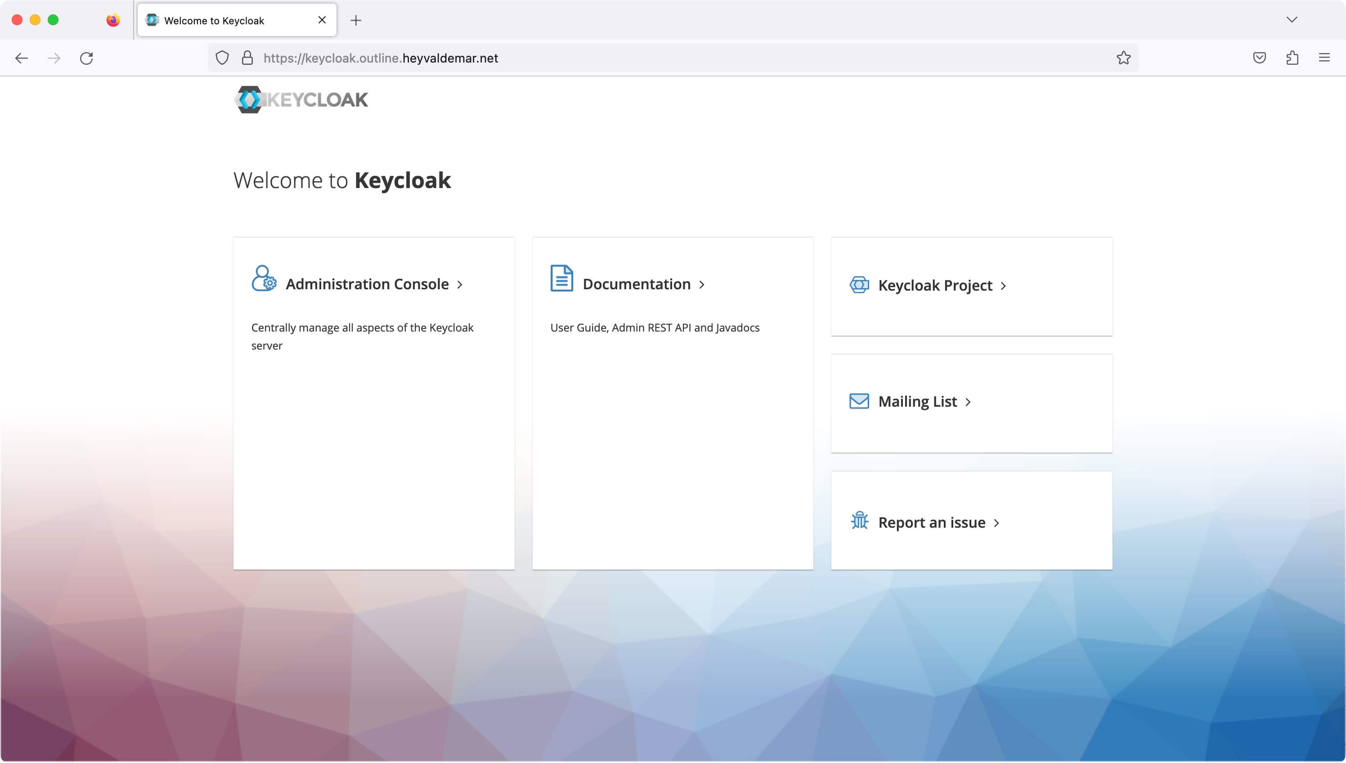This screenshot has width=1346, height=763.
Task: Expand the Keycloak Project arrow
Action: 1004,285
